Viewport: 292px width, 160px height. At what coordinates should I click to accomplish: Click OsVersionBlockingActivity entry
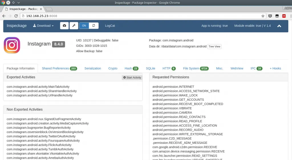pyautogui.click(x=45, y=132)
